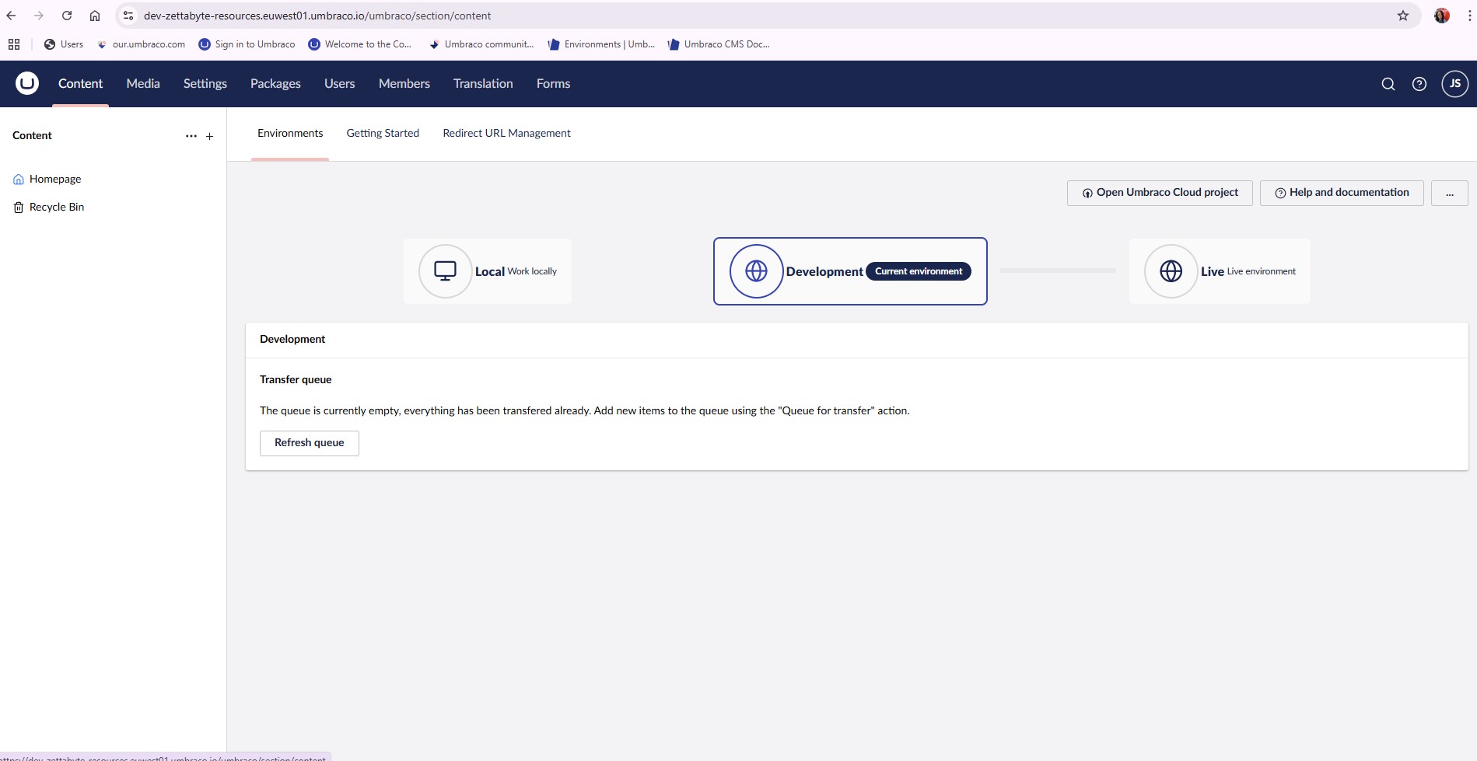Click the Development panel title
The height and width of the screenshot is (761, 1477).
point(292,340)
